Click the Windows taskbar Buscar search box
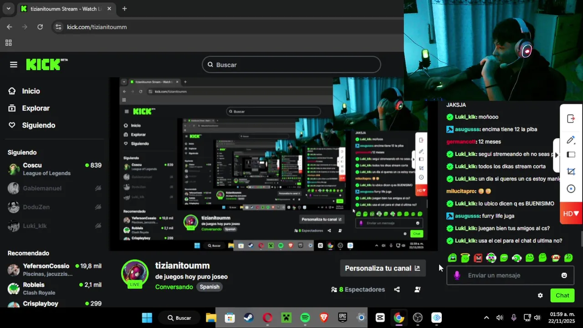The width and height of the screenshot is (583, 328). tap(179, 318)
